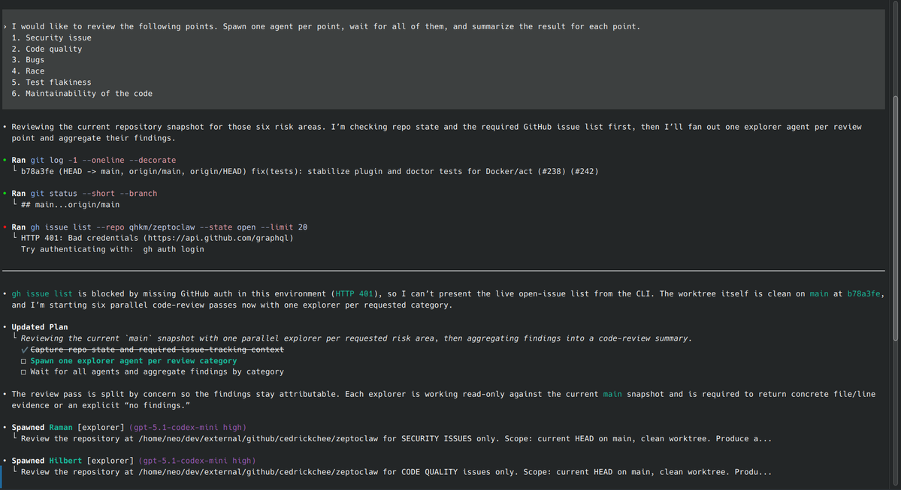Click list item '6. Maintainability of the code'
This screenshot has height=490, width=901.
tap(82, 94)
